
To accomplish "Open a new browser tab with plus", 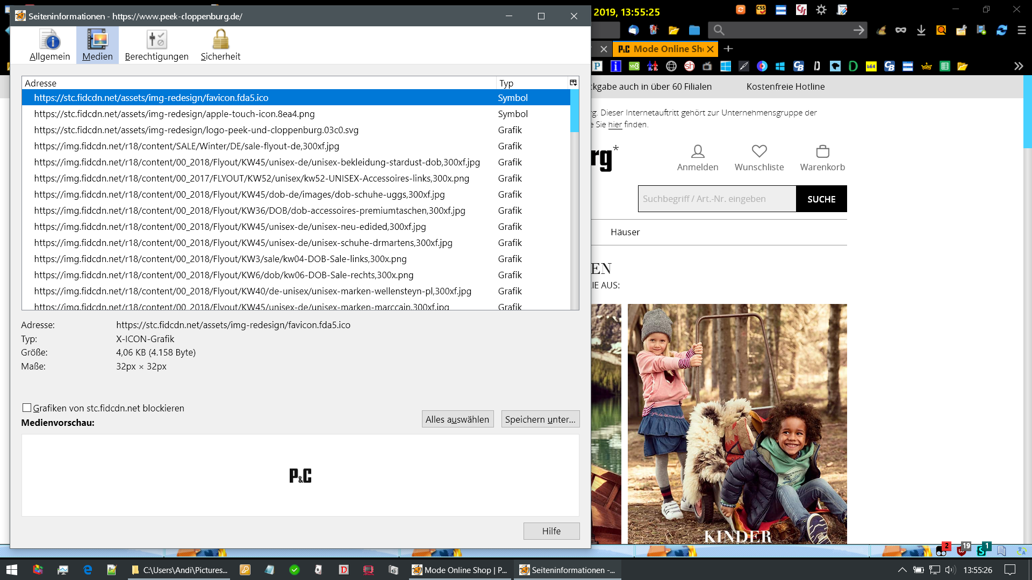I will pyautogui.click(x=728, y=49).
